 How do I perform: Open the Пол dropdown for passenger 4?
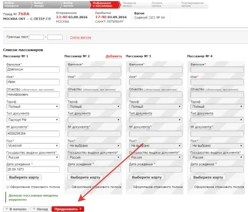tap(217, 146)
